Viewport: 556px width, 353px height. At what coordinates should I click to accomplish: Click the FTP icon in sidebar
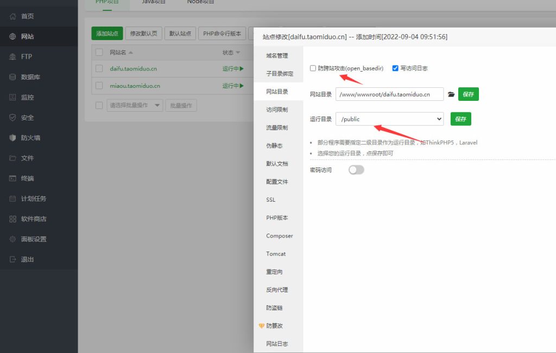(13, 56)
